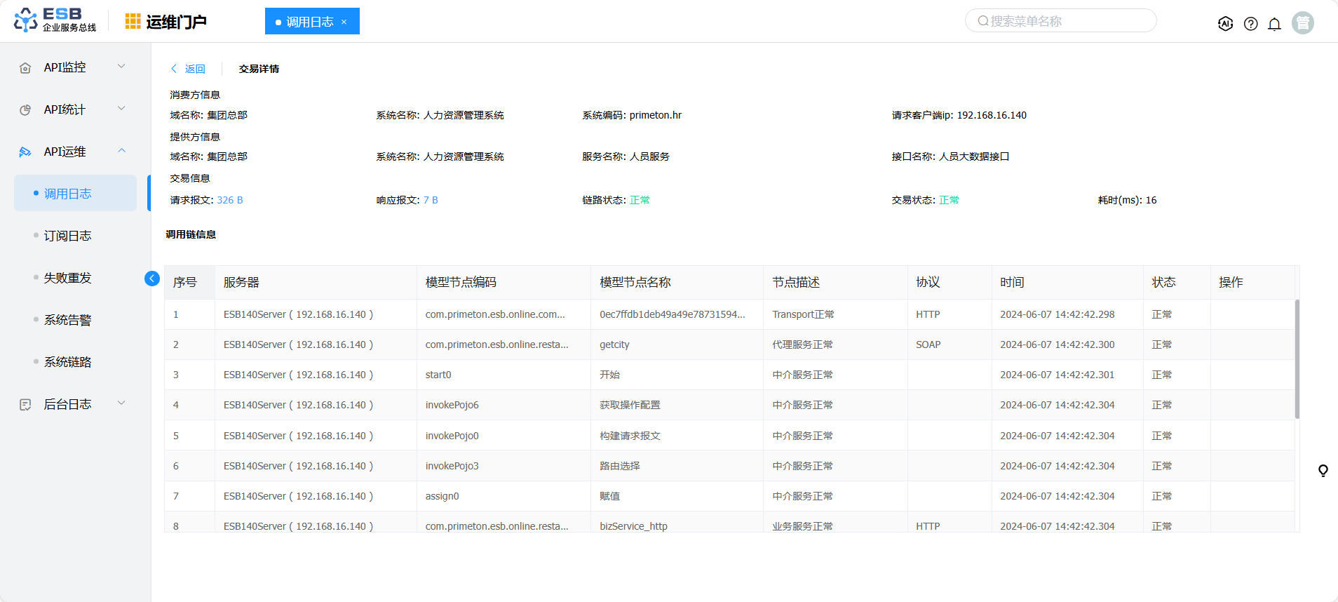
Task: Expand the 后台日志 menu
Action: (73, 404)
